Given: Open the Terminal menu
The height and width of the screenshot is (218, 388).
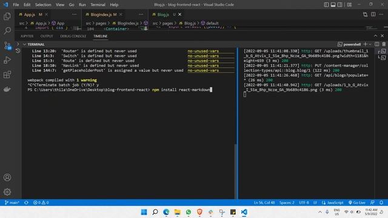Looking at the screenshot, I should pyautogui.click(x=98, y=5).
